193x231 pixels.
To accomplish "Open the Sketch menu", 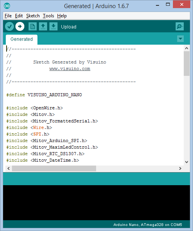I will click(33, 16).
